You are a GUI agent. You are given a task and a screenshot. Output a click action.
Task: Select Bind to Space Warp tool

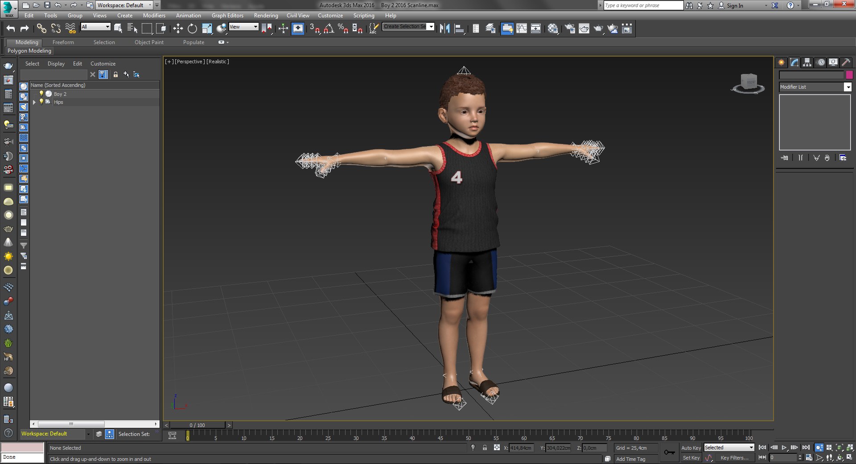click(x=70, y=29)
